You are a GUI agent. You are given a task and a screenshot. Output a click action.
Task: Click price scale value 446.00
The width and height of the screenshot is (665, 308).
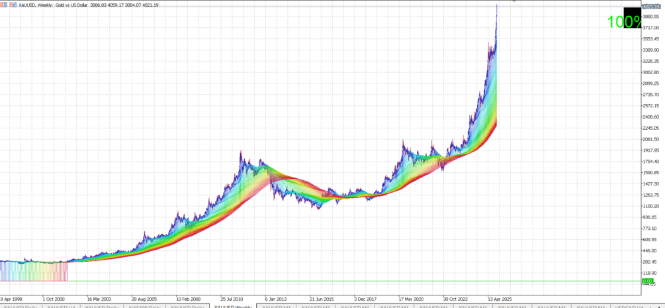point(650,250)
